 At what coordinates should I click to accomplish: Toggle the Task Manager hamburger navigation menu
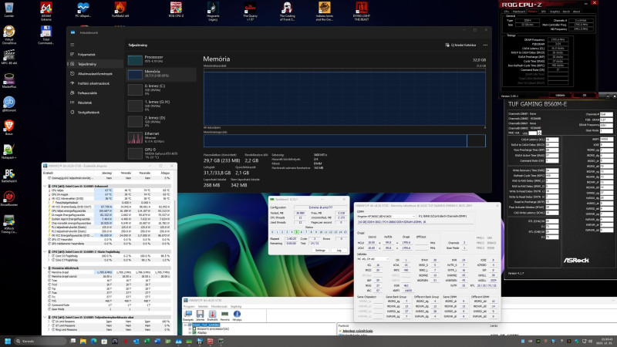click(72, 45)
